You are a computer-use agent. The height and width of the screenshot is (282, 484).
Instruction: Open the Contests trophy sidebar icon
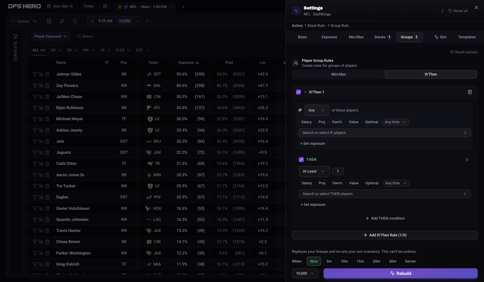click(15, 36)
